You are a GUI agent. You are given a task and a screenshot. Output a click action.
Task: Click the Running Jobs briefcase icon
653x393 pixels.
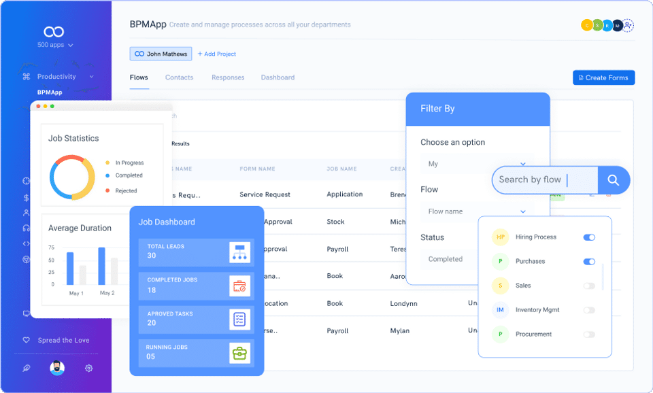[x=239, y=353]
